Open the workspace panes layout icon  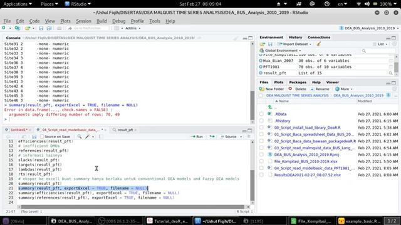point(117,28)
